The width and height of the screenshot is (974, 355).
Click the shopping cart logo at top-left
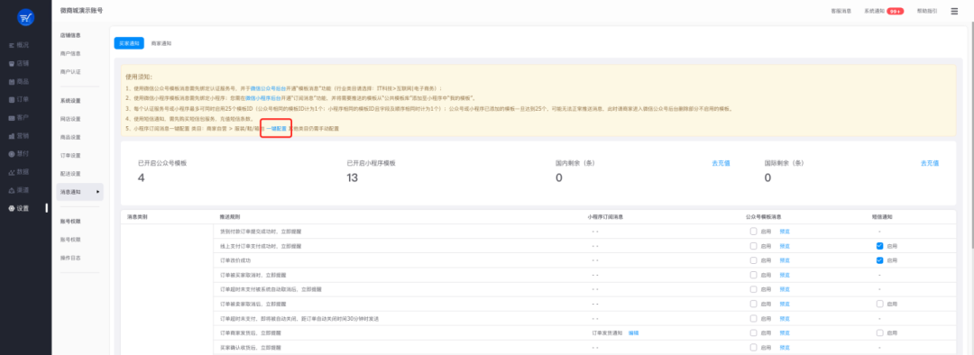click(25, 18)
